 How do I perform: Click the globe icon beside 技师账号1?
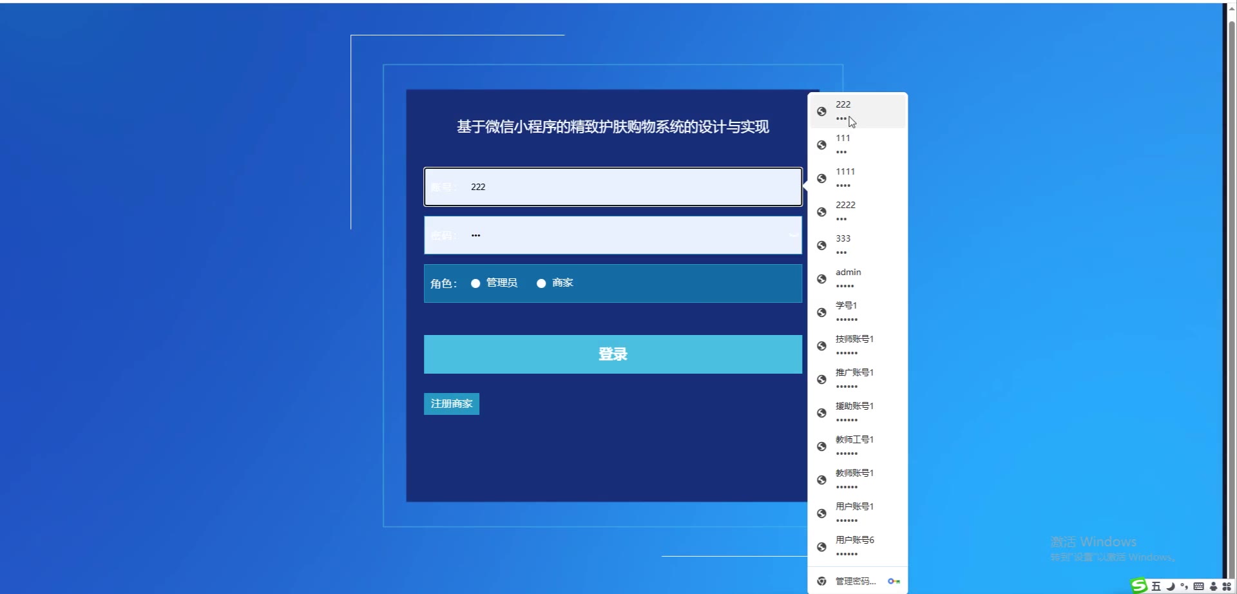coord(821,346)
